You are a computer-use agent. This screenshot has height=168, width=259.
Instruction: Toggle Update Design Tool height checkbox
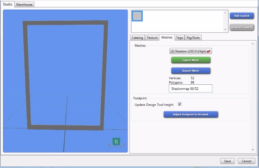pos(180,105)
